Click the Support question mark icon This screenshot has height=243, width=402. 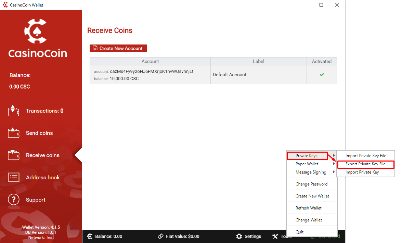click(14, 200)
